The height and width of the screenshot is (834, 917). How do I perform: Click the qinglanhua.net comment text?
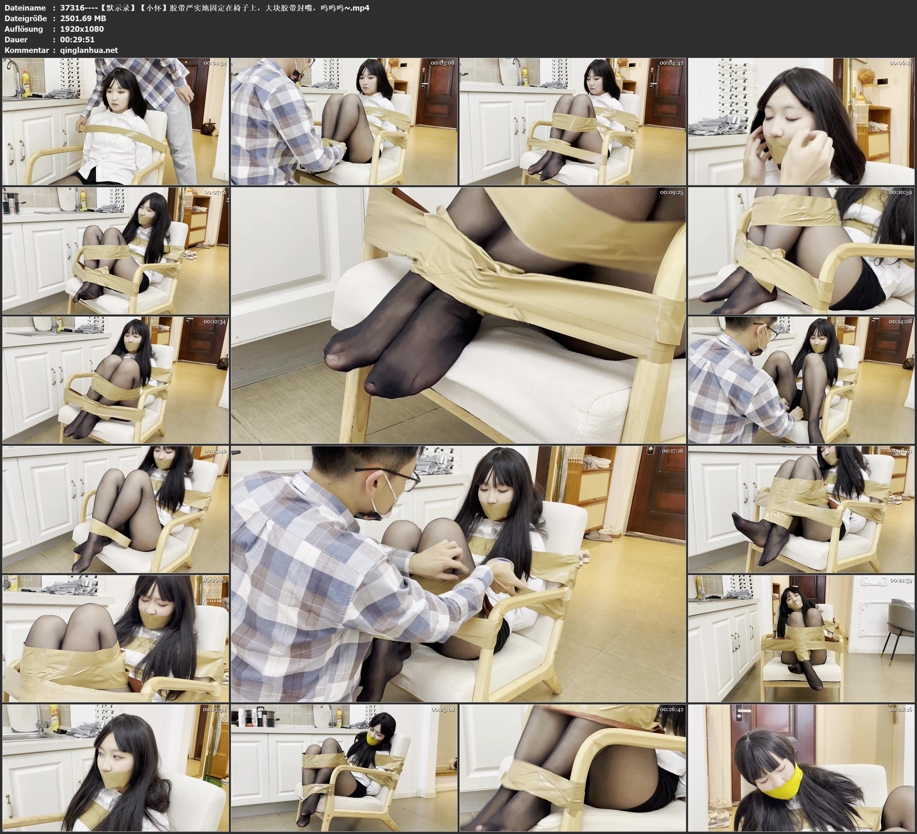point(89,50)
